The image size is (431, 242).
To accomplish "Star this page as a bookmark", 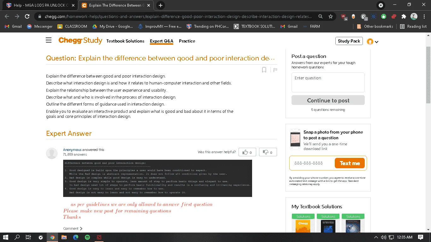I will [x=330, y=16].
